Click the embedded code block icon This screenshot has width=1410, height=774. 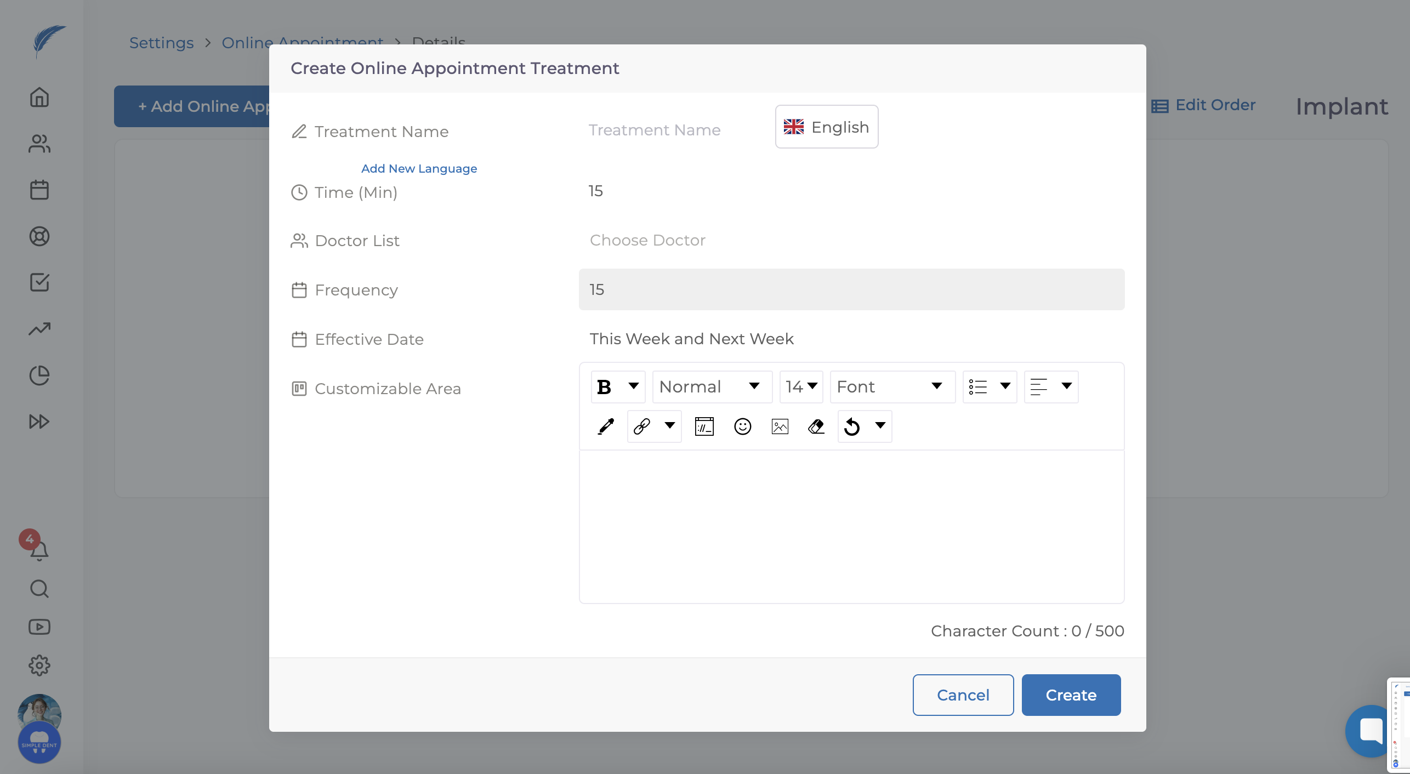(704, 426)
